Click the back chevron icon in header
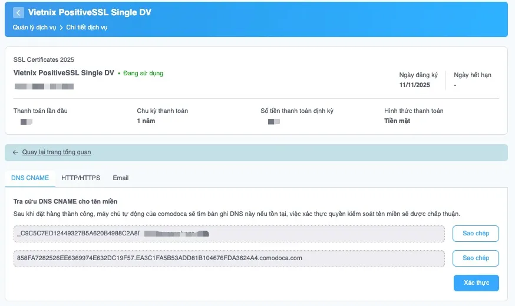Image resolution: width=515 pixels, height=306 pixels. [18, 13]
